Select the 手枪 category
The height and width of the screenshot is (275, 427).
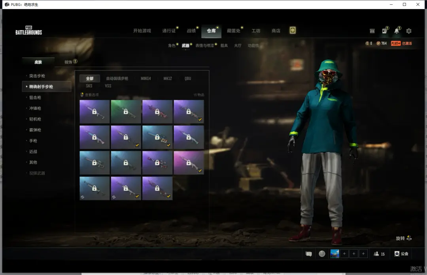33,141
